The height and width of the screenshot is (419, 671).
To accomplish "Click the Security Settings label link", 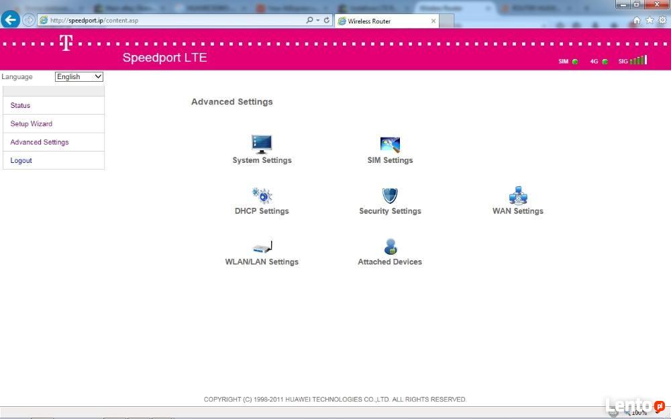I will [x=390, y=211].
